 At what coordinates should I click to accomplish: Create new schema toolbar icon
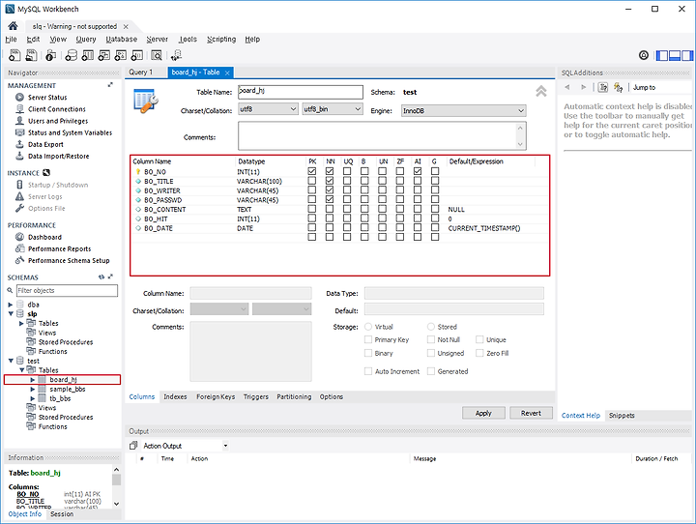pyautogui.click(x=71, y=55)
